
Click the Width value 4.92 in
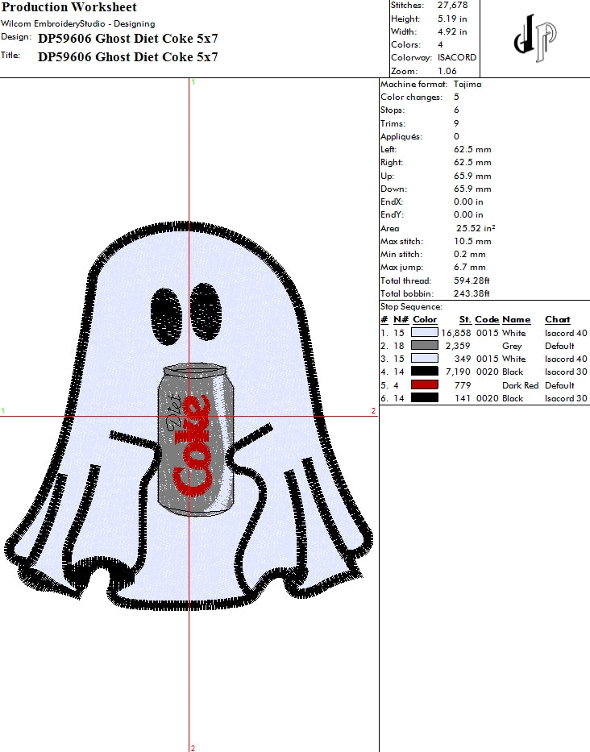(452, 31)
